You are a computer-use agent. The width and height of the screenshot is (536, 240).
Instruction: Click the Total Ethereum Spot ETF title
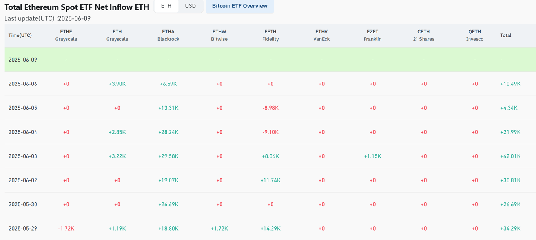pos(77,7)
